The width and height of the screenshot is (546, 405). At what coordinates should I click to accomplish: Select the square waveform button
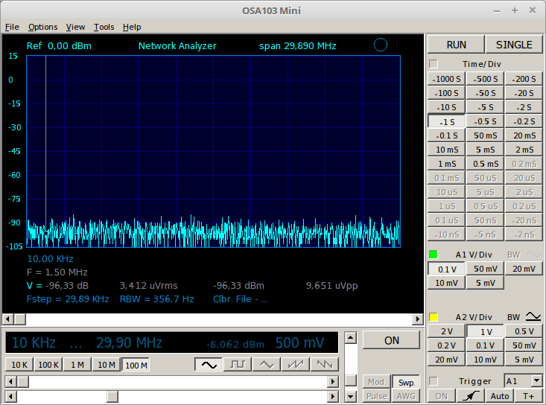[237, 365]
